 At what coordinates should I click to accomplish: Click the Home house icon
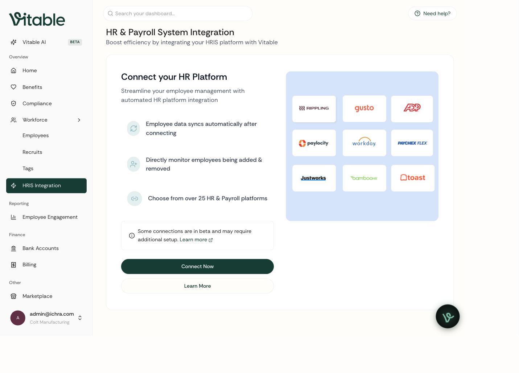13,70
